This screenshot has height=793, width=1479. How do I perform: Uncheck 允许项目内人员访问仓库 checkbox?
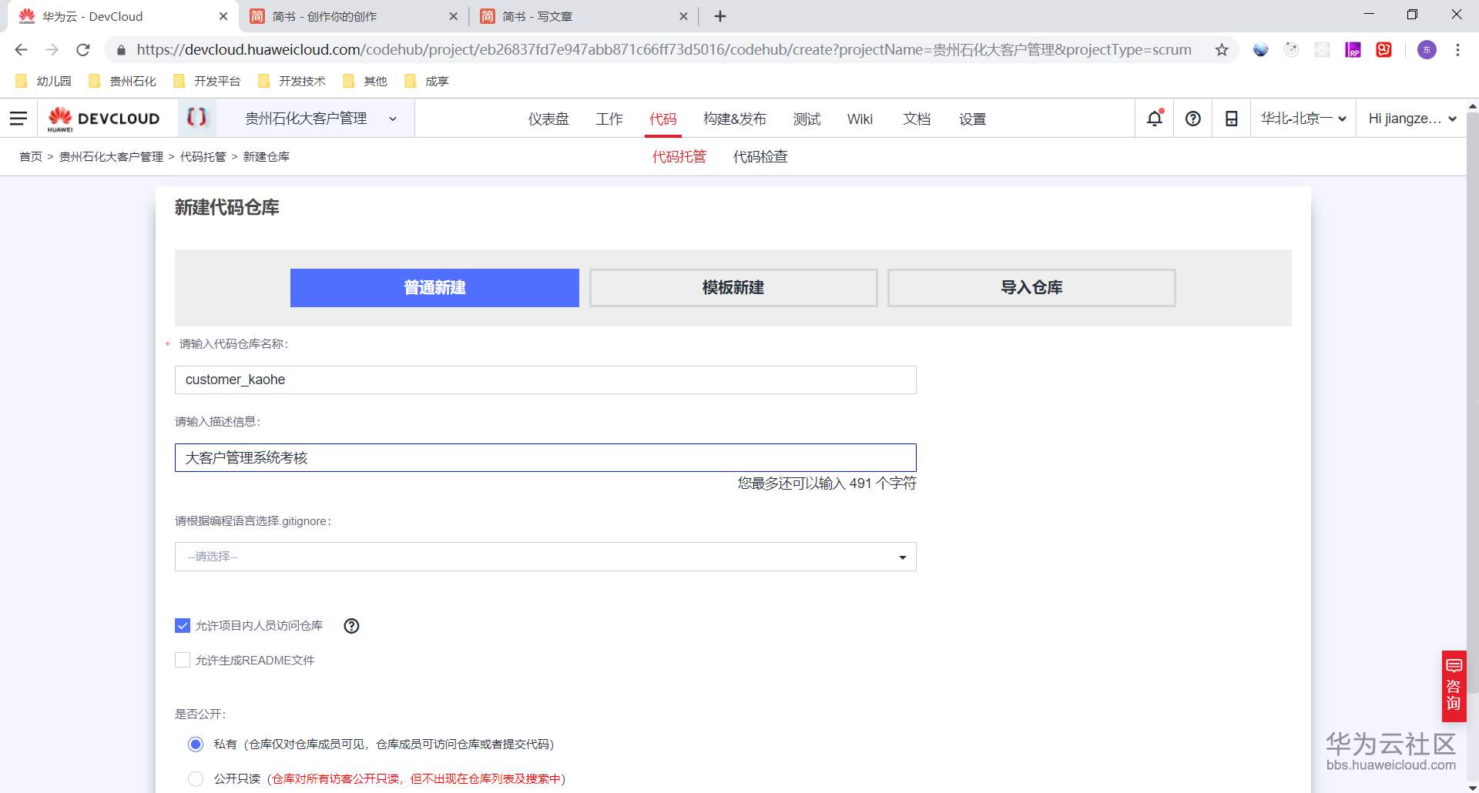tap(183, 626)
